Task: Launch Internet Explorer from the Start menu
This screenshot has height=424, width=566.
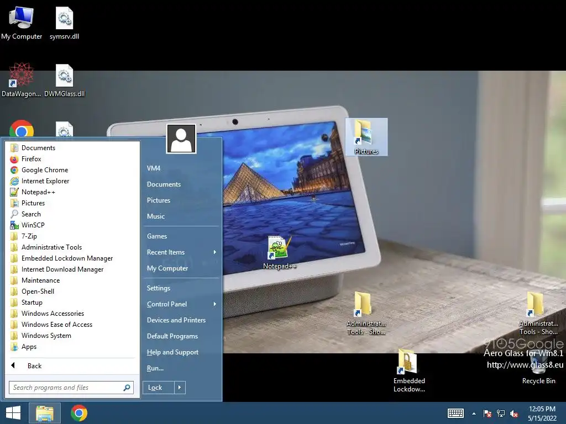Action: click(72, 181)
